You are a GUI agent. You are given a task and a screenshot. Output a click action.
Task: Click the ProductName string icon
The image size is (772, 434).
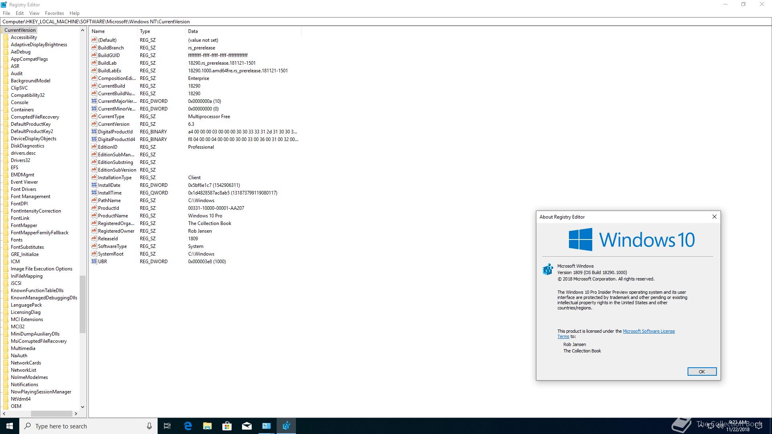94,215
